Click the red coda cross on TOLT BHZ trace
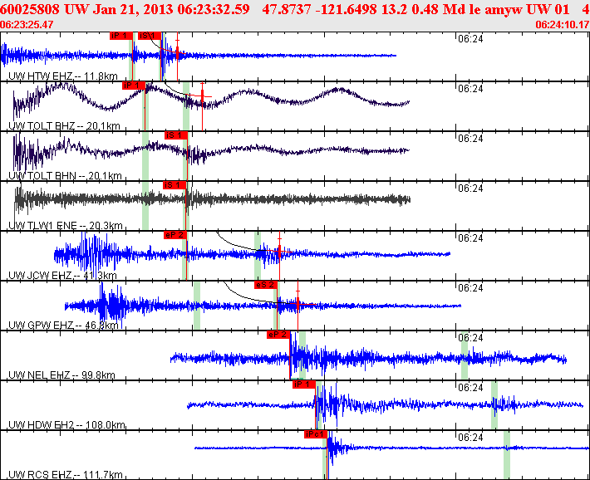590x480 pixels. coord(203,96)
